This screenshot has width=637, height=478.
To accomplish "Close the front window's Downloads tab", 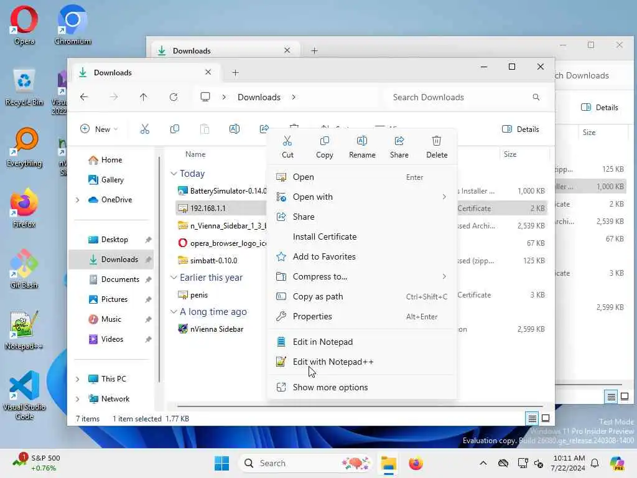I will (x=208, y=72).
